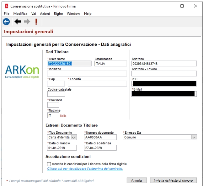Open the Emesso Da dropdown
Image resolution: width=203 pixels, height=187 pixels.
click(194, 137)
